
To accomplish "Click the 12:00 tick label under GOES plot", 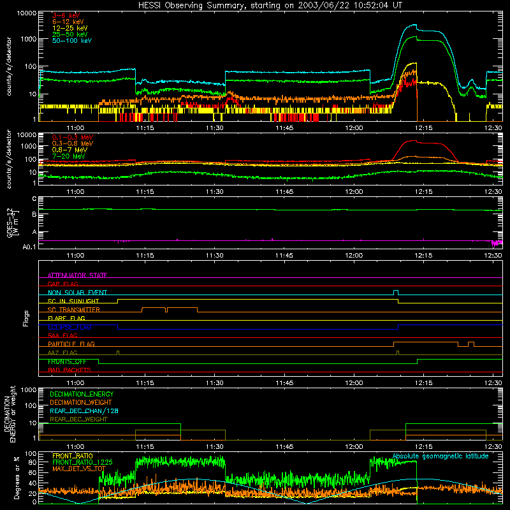I will click(x=354, y=256).
